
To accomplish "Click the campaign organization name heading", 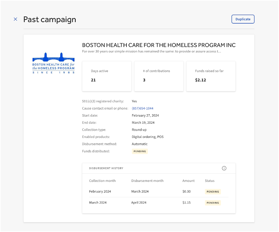I will (x=159, y=45).
